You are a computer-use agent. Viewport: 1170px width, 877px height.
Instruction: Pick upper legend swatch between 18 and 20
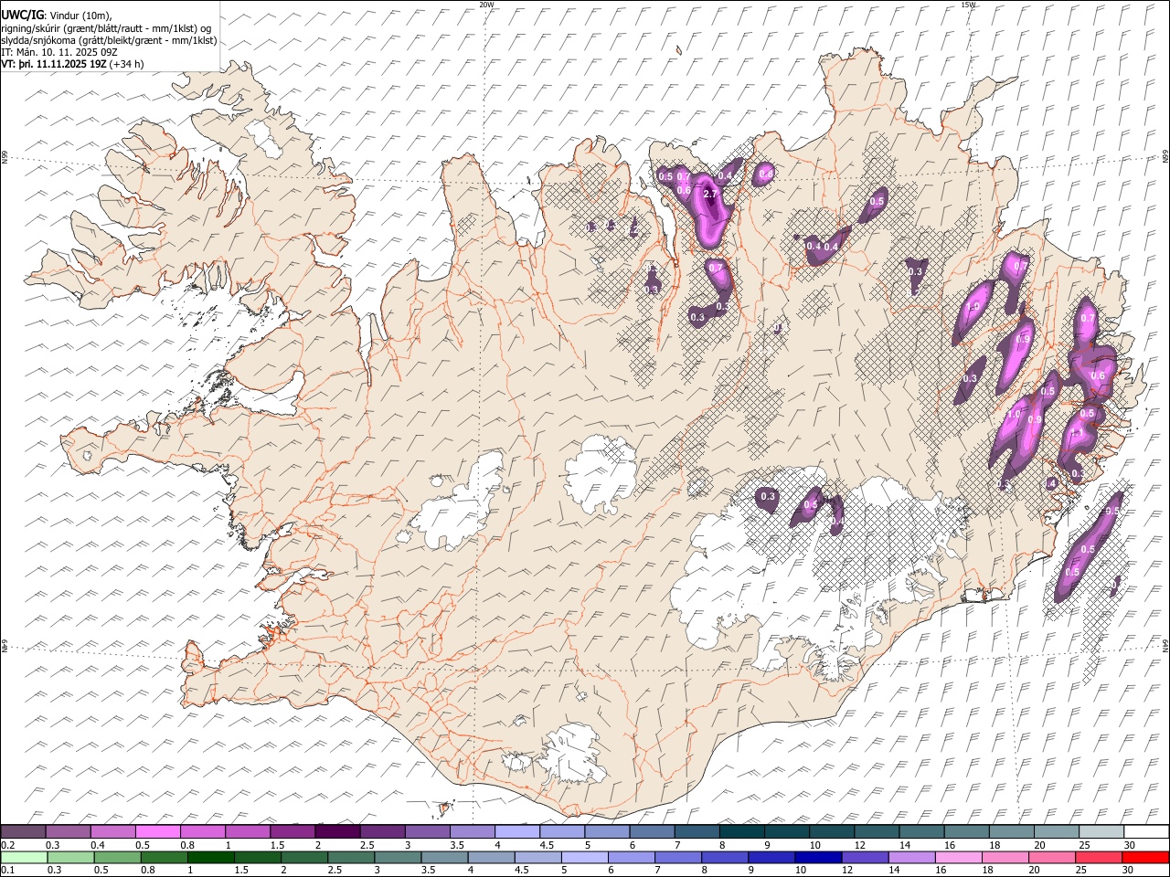point(1010,831)
